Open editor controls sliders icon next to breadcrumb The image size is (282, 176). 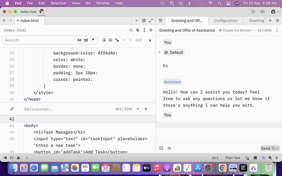(x=151, y=30)
